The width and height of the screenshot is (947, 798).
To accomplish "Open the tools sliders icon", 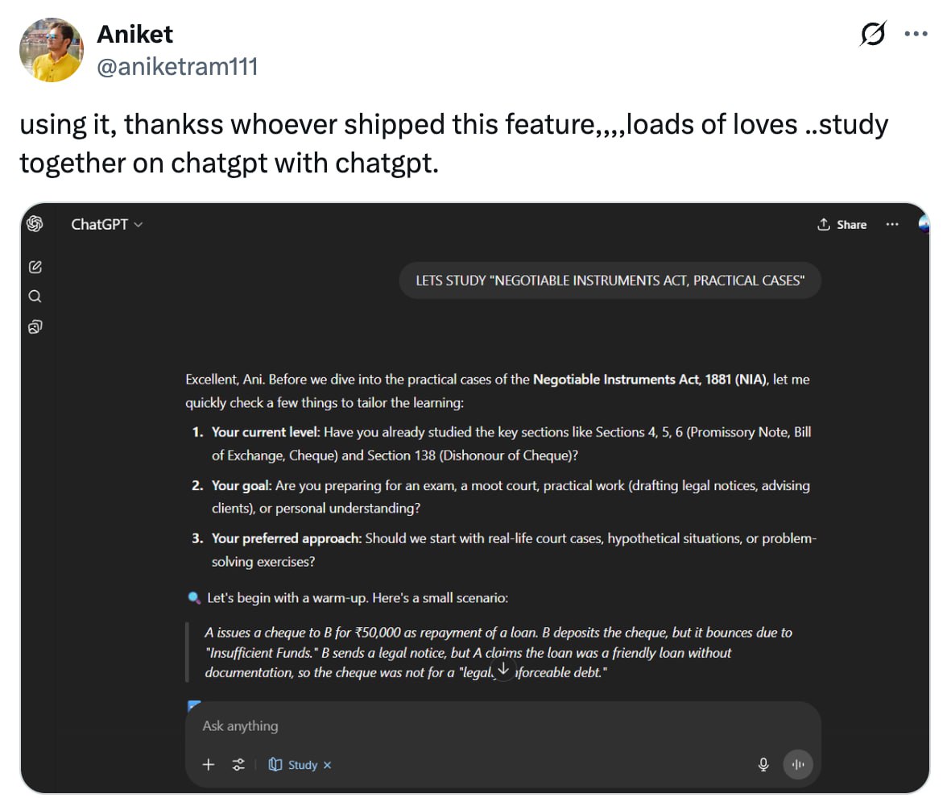I will 238,765.
